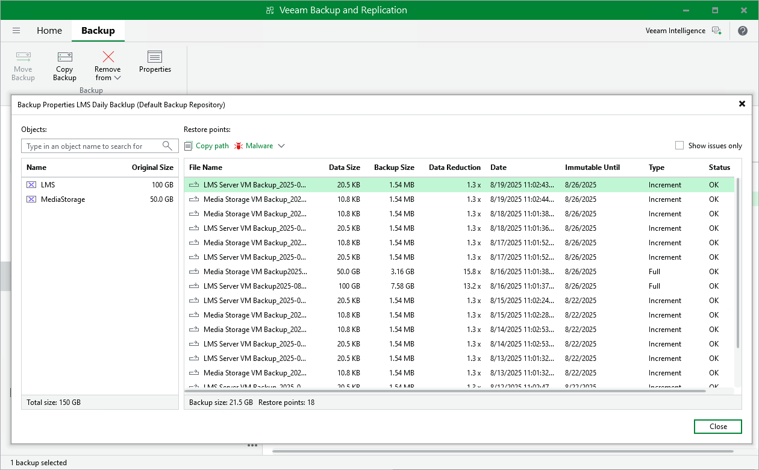
Task: Click the object name search field
Action: click(90, 146)
